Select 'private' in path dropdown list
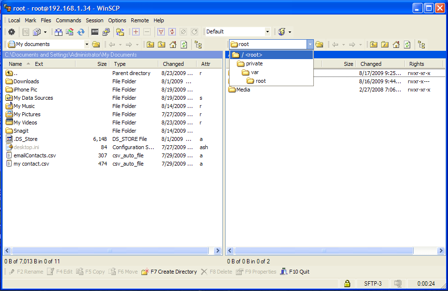Viewport: 448px width, 291px height. click(271, 64)
